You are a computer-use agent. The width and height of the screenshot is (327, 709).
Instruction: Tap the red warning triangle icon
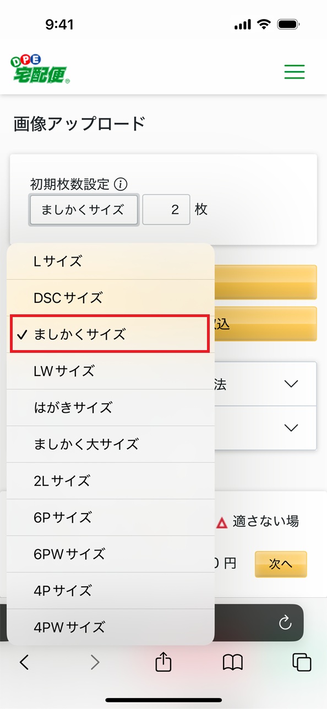click(222, 523)
